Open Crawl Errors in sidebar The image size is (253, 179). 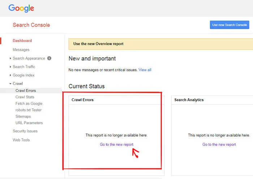pos(26,90)
